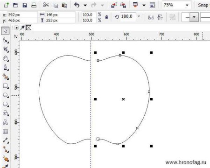Screen dimensions: 210x168
Task: Open the line style selector
Action: 205,17
